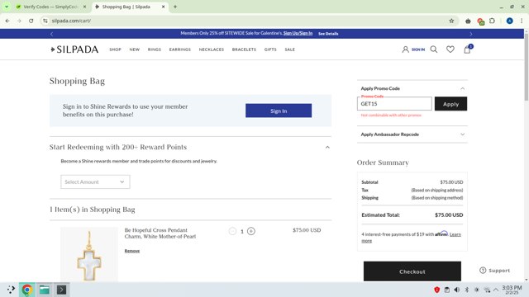
Task: Open the RINGS menu
Action: point(155,49)
